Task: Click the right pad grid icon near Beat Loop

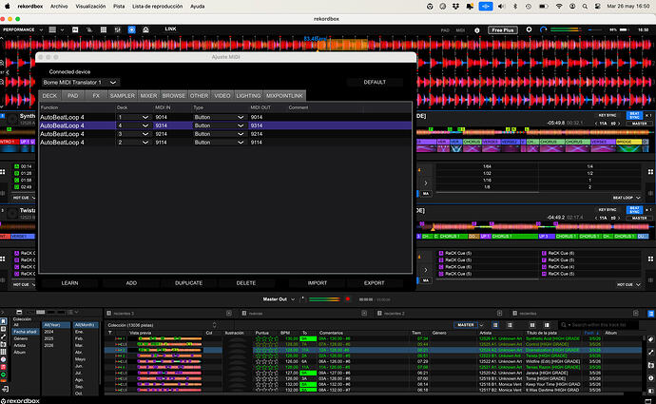Action: click(x=650, y=172)
